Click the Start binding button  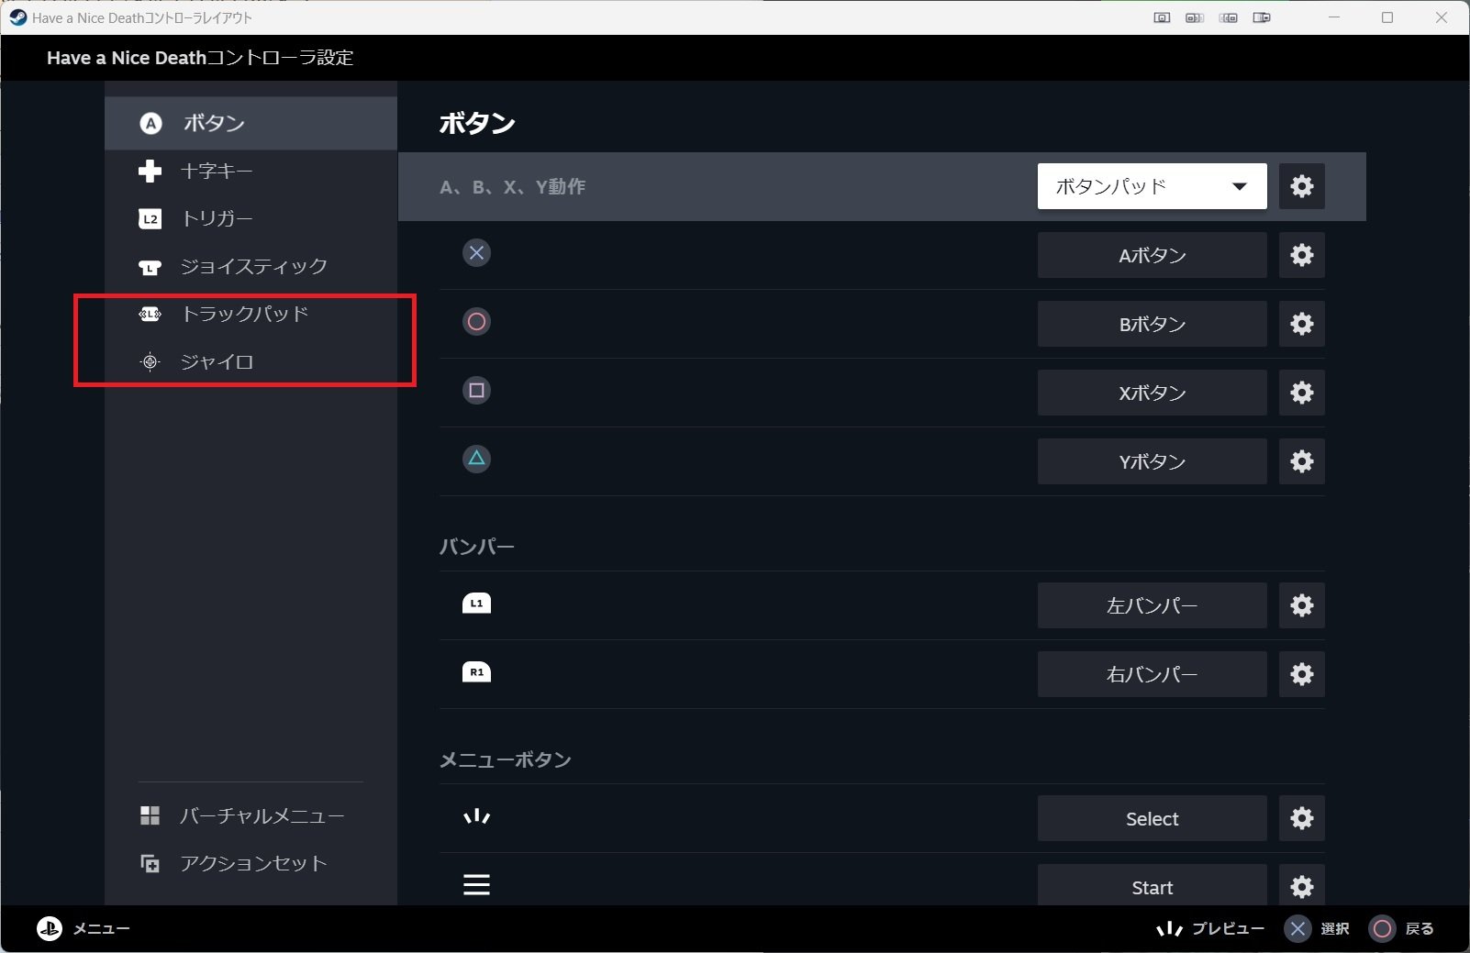coord(1152,886)
